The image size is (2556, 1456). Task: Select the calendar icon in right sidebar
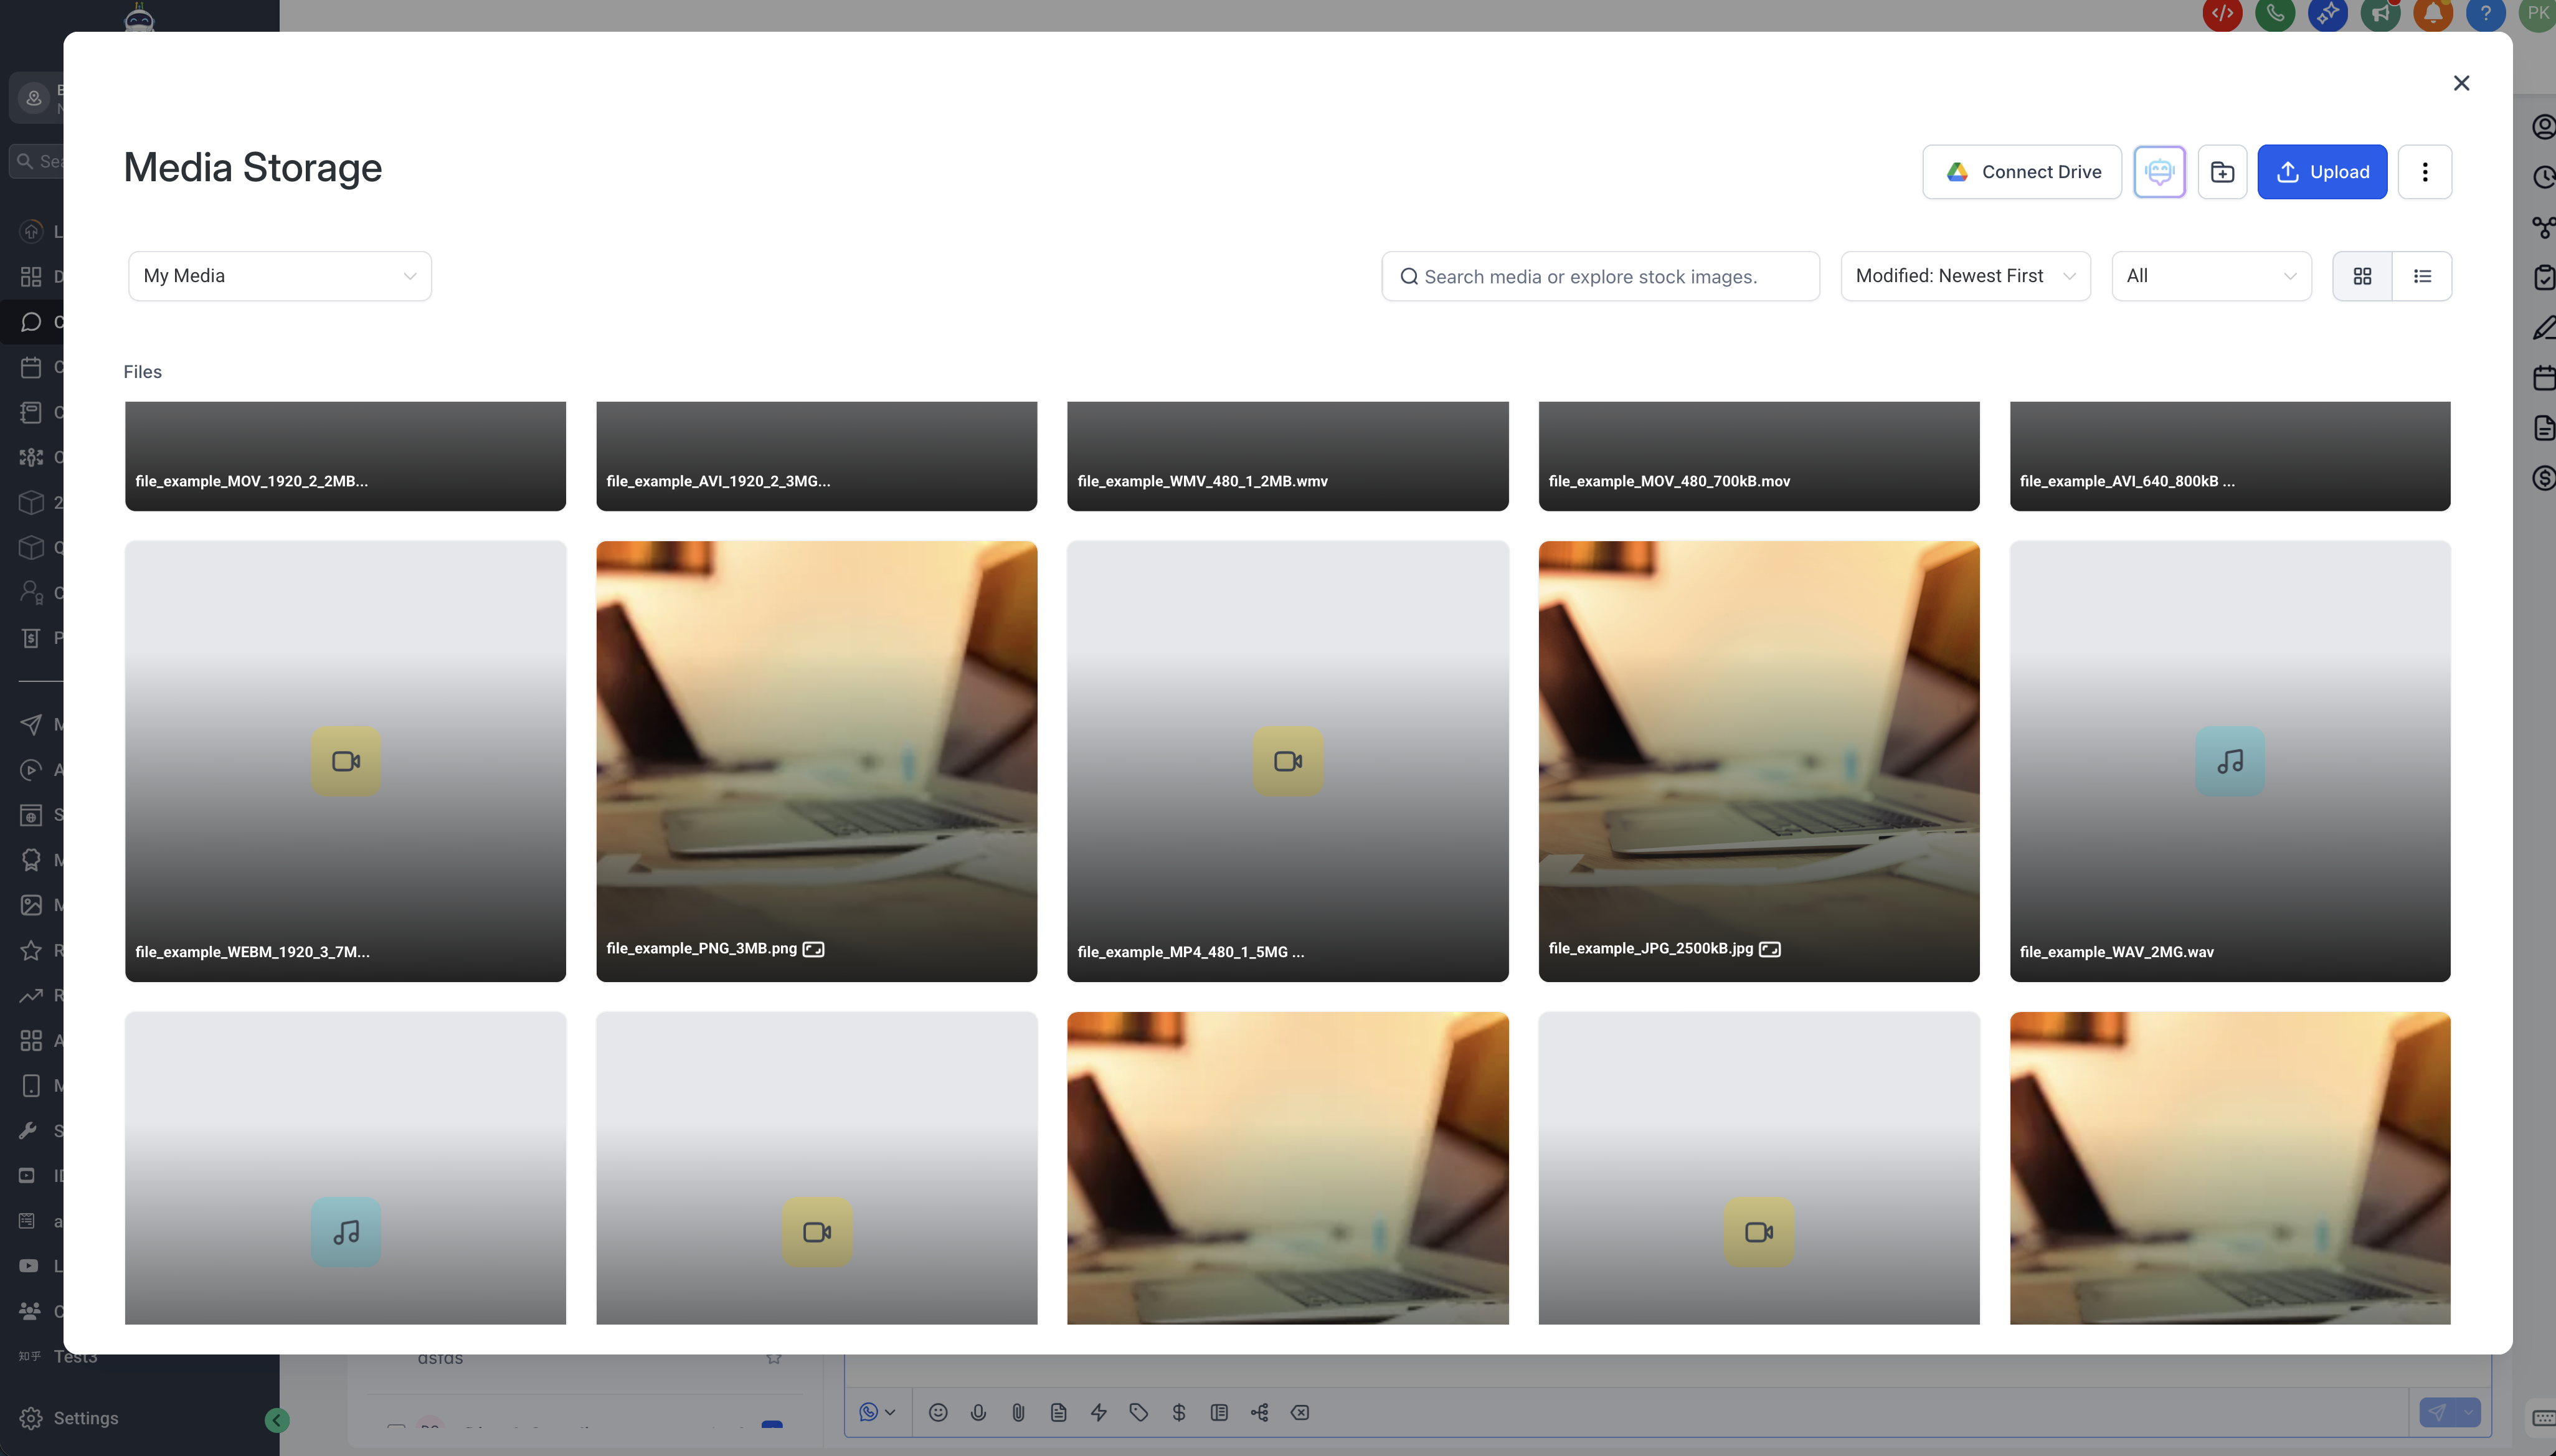pyautogui.click(x=2543, y=377)
